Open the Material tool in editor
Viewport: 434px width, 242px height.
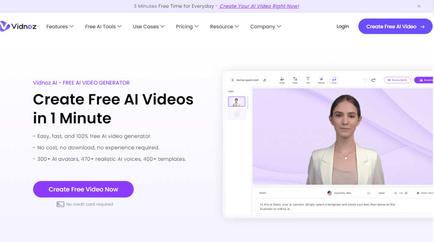tap(321, 80)
